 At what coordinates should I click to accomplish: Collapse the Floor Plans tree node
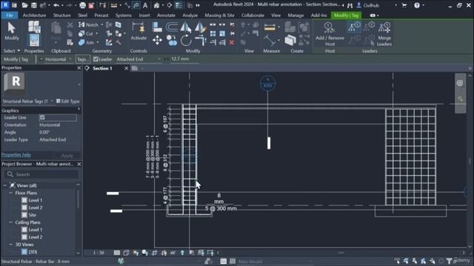(10, 193)
